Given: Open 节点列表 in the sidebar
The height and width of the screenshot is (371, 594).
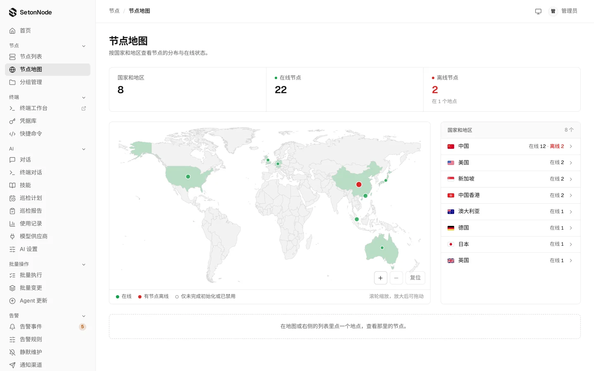Looking at the screenshot, I should click(47, 57).
